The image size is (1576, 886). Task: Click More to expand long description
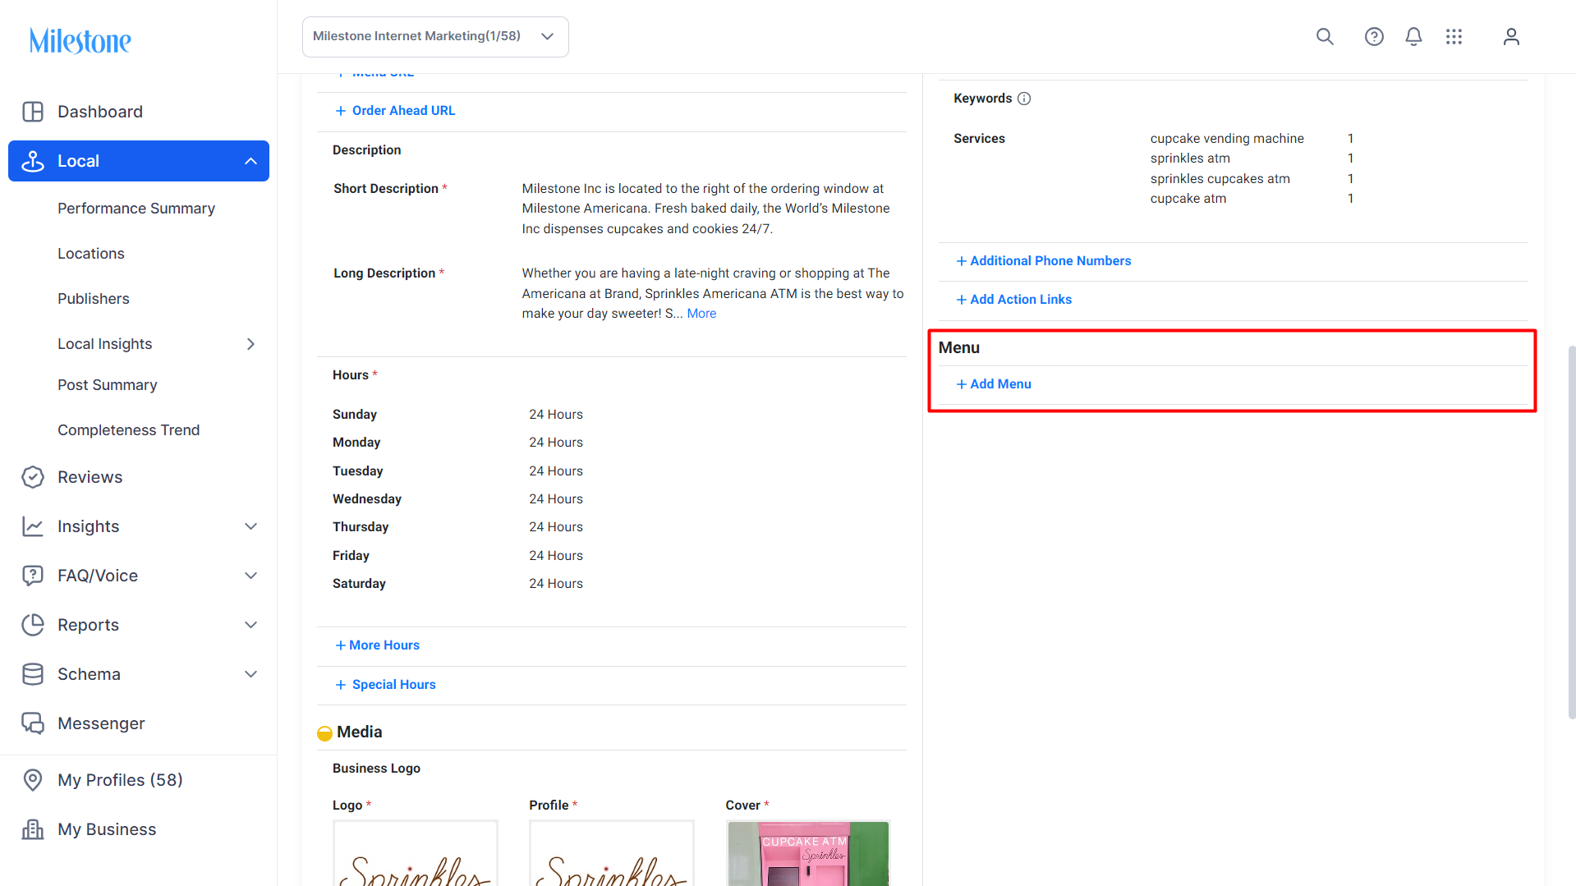[701, 314]
